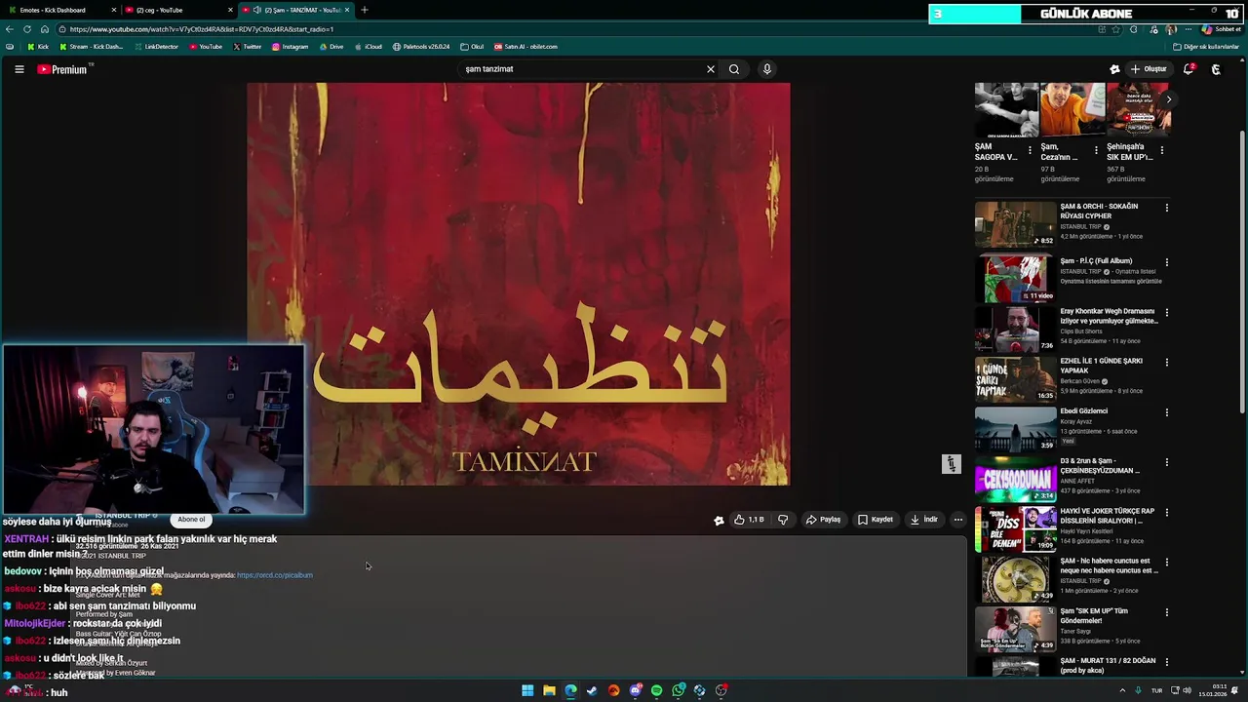Subscribe using Abone ol button
The width and height of the screenshot is (1248, 702).
point(191,520)
